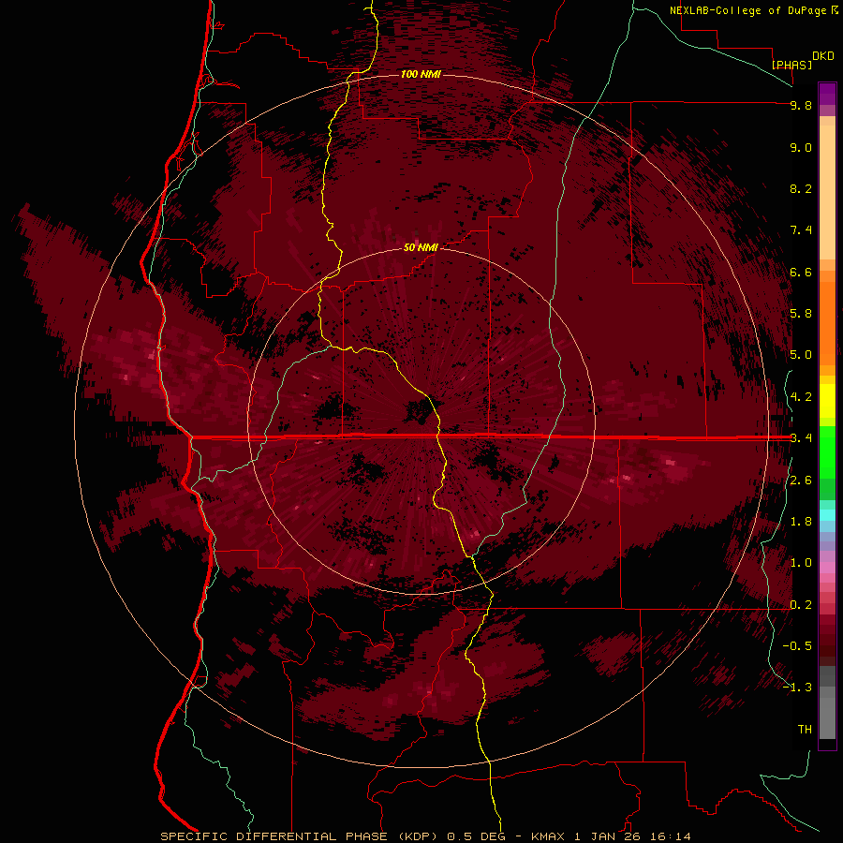843x843 pixels.
Task: Click the TH label at the color scale bottom
Action: (x=805, y=730)
